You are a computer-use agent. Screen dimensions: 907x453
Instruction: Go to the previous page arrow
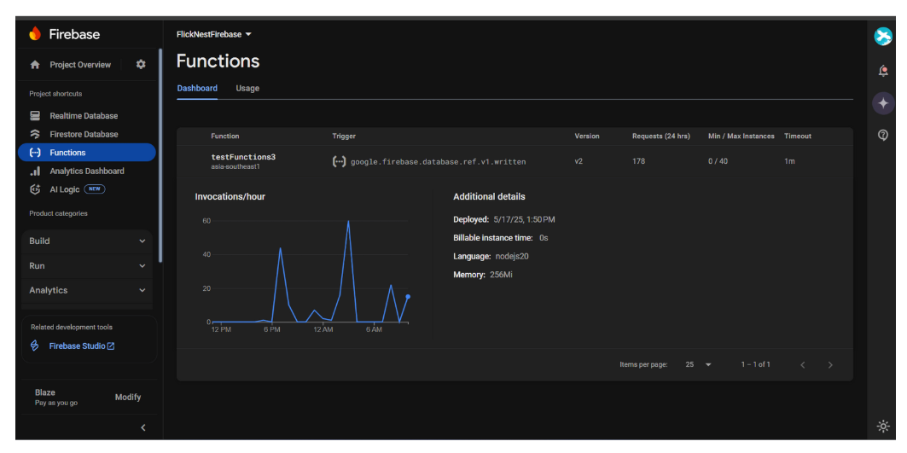pyautogui.click(x=802, y=365)
